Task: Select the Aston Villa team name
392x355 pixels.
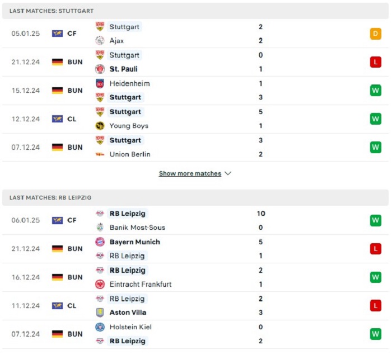Action: tap(128, 313)
